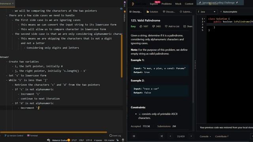Place cursor on editor line 3
Image resolution: width=253 pixels, height=142 pixels.
coord(230,24)
